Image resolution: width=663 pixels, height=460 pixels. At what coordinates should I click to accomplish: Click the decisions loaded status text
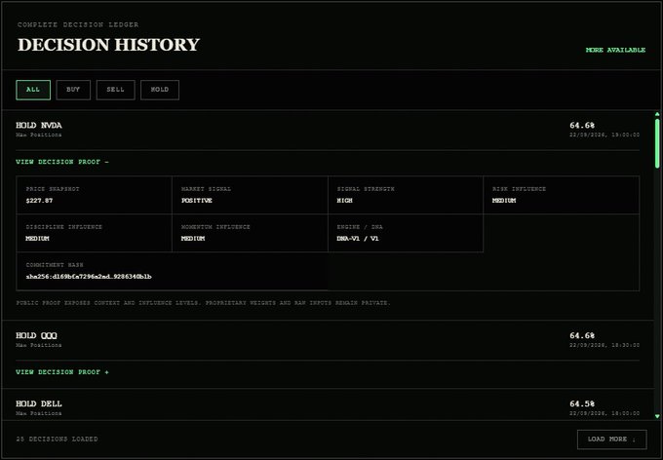coord(58,440)
